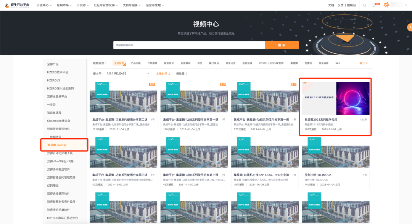Screen dimensions: 412x224
Task: Open the notification bell icon
Action: tap(373, 5)
